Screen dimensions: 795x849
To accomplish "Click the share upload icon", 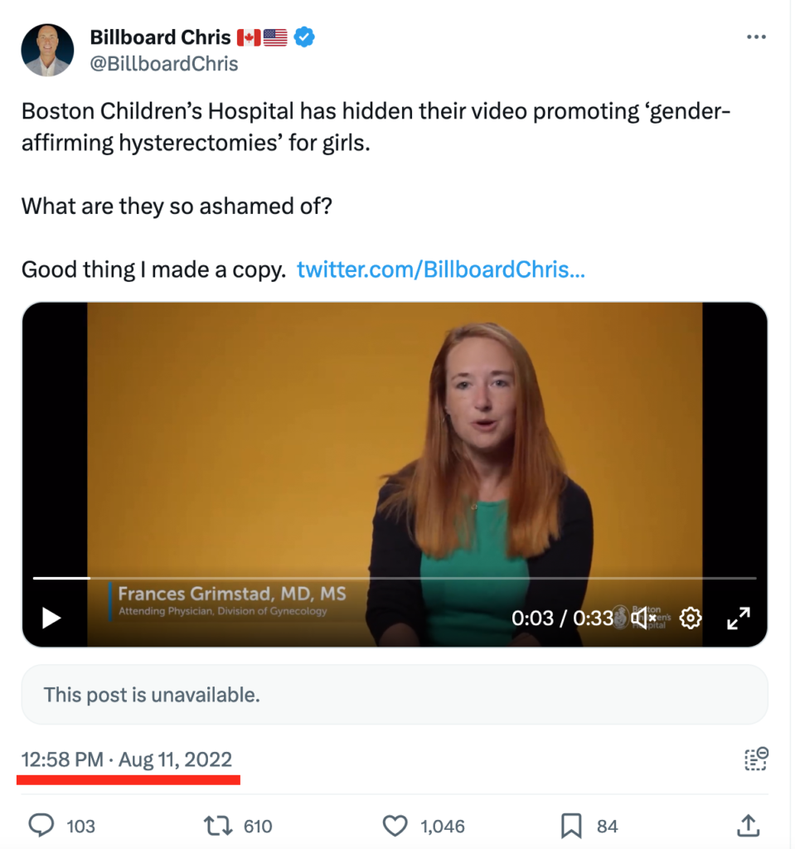I will click(748, 825).
